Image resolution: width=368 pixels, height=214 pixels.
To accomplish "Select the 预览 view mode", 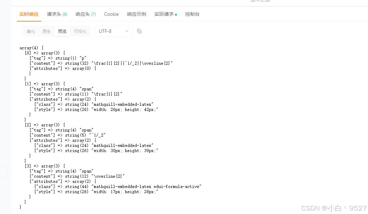I will [x=62, y=31].
